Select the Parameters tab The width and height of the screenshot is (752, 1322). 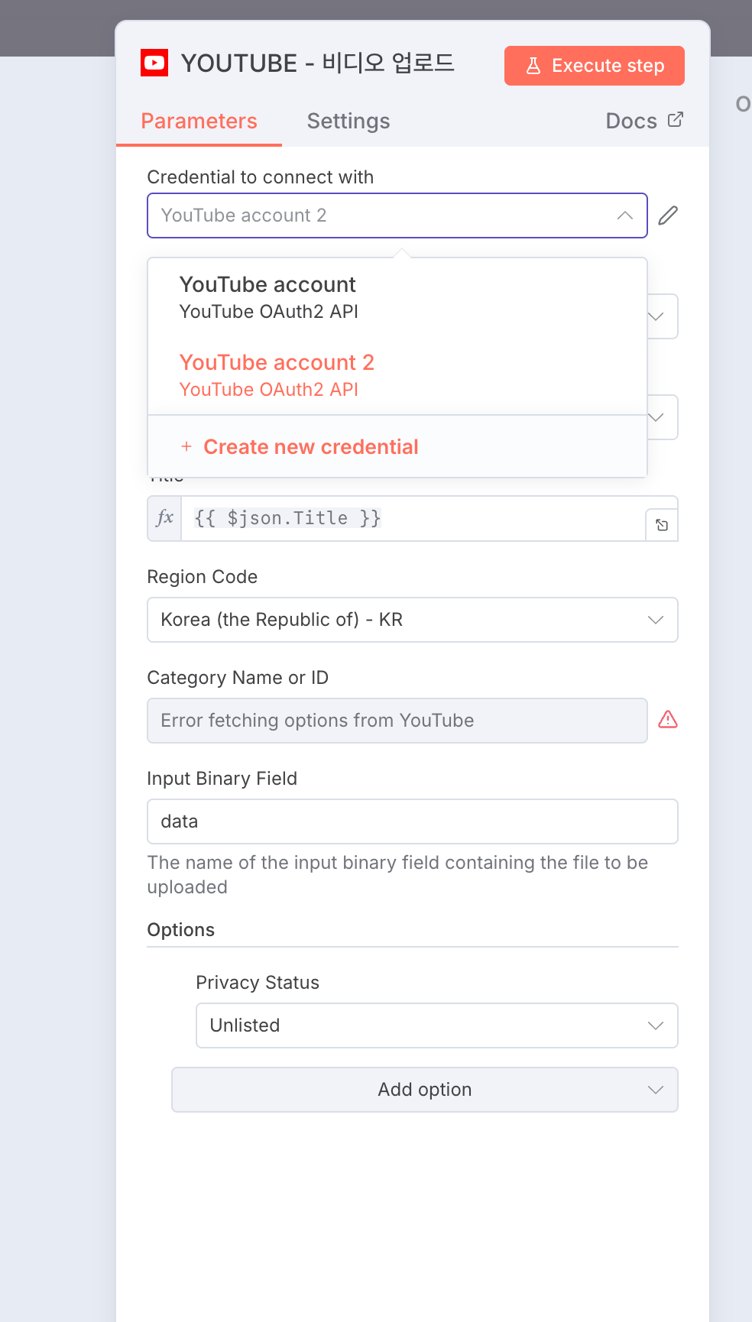[199, 121]
